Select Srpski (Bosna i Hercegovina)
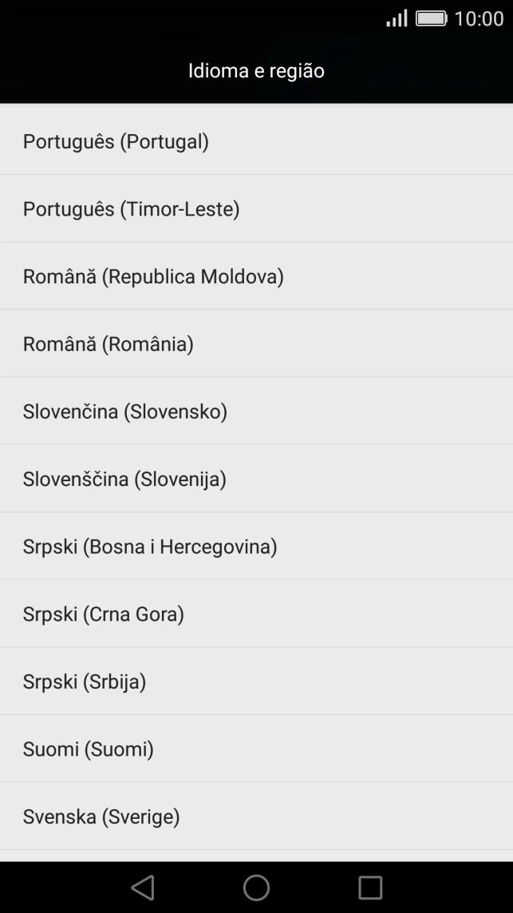This screenshot has height=913, width=513. pyautogui.click(x=150, y=547)
